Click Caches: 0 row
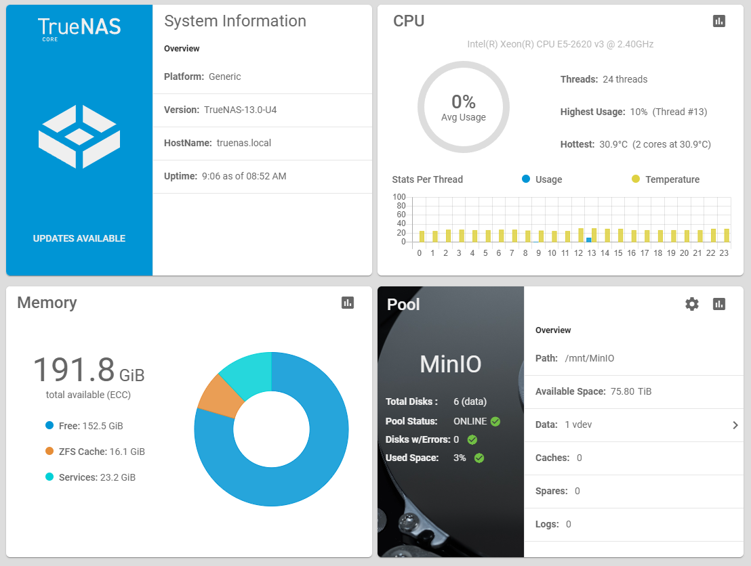 coord(634,458)
